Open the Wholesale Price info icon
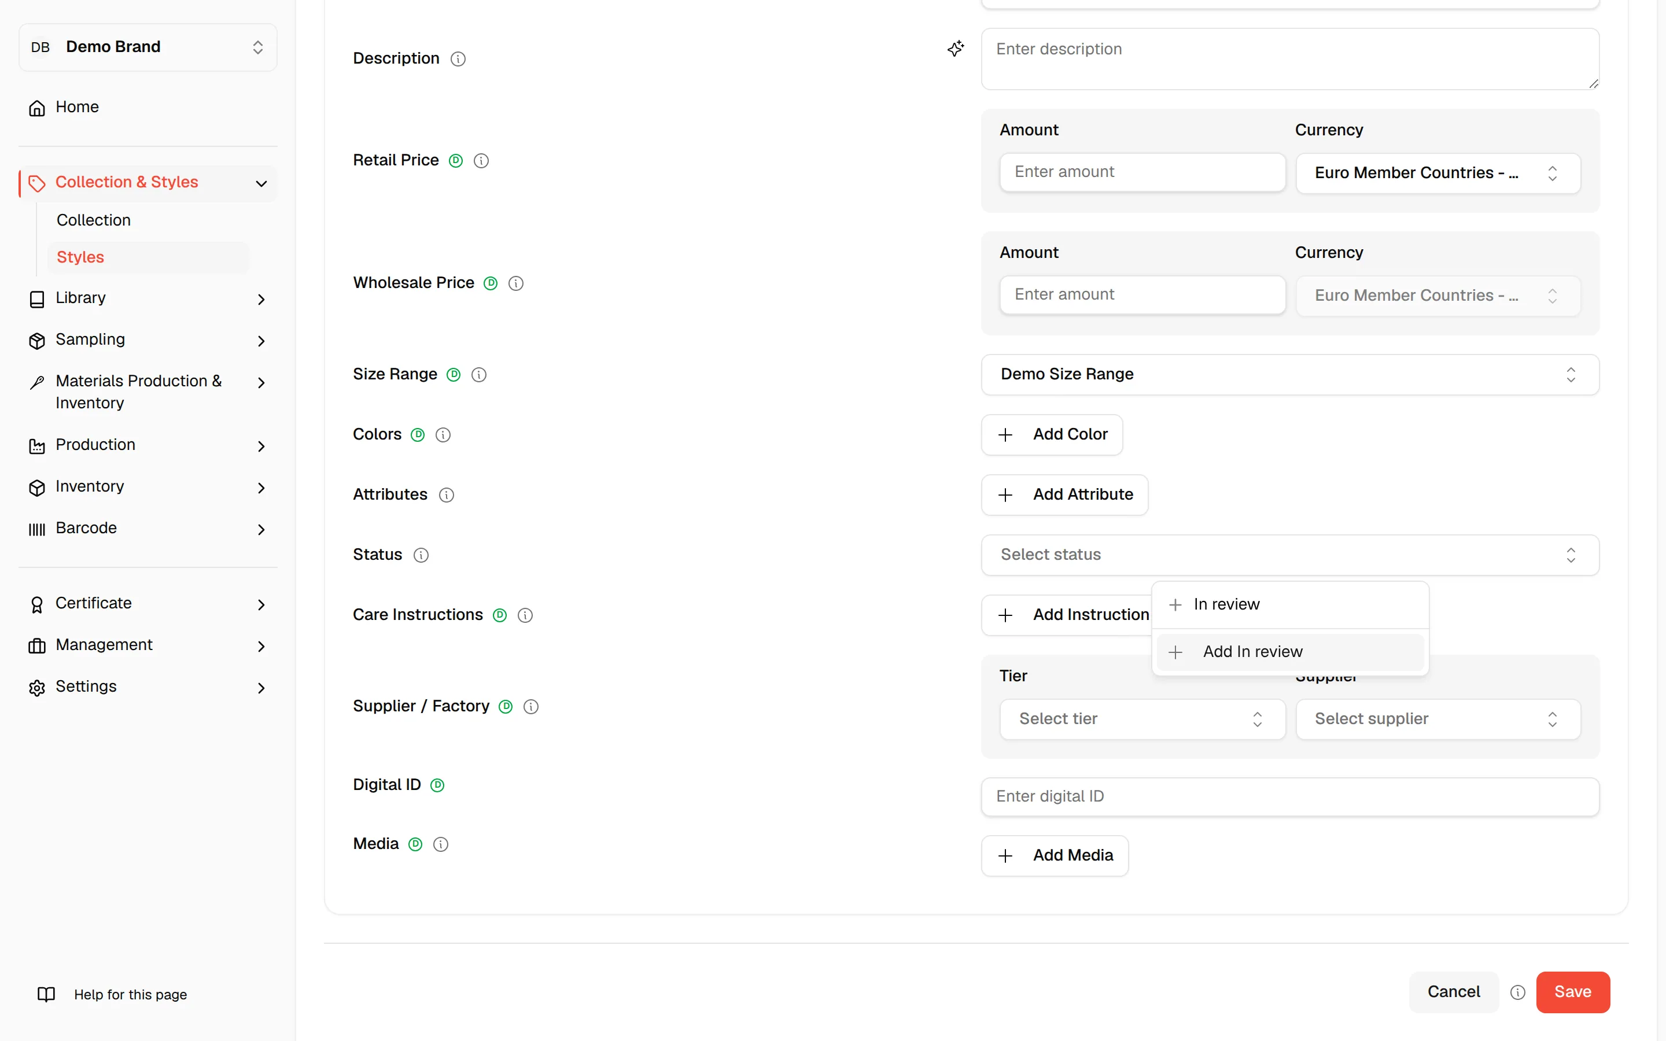The image size is (1666, 1041). coord(515,283)
